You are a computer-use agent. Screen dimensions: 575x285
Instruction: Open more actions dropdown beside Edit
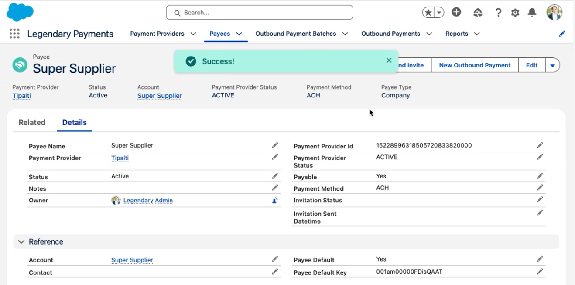[552, 65]
